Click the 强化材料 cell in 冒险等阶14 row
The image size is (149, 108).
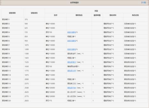pos(109,75)
